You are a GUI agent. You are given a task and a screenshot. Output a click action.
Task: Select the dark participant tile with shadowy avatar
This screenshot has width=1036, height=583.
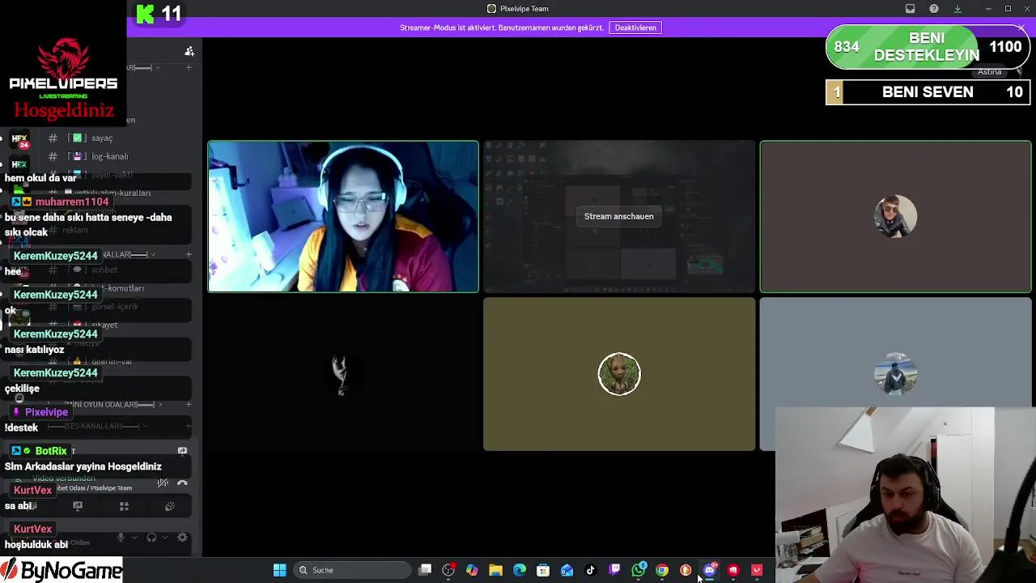tap(343, 374)
